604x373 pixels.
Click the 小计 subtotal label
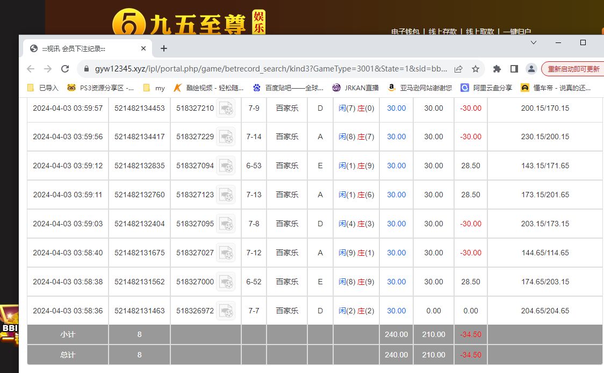[68, 334]
